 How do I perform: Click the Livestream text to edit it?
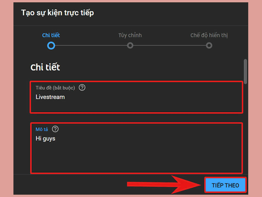[50, 97]
